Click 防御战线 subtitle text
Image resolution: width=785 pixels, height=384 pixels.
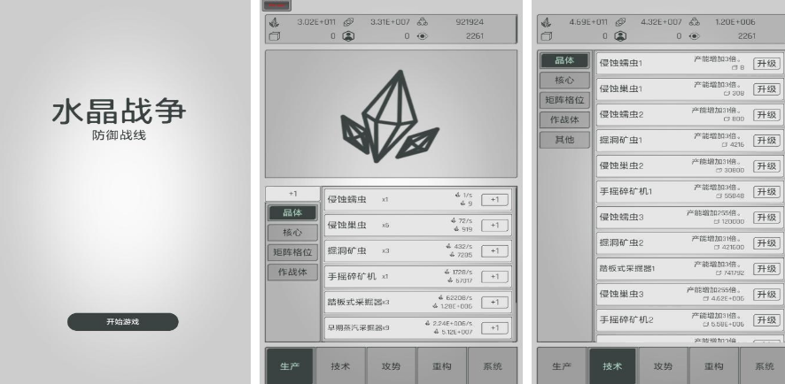pos(119,135)
